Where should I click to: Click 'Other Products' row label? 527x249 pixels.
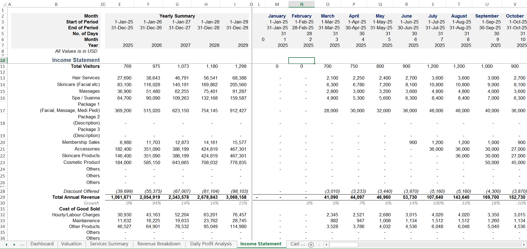(x=84, y=227)
